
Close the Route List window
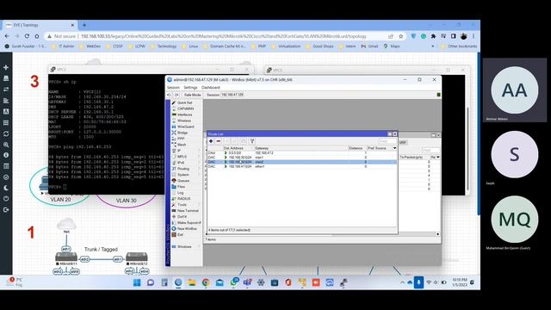point(394,134)
